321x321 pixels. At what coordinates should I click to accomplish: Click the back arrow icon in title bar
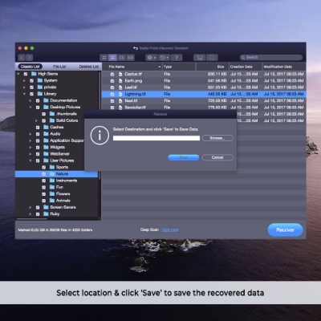[136, 48]
